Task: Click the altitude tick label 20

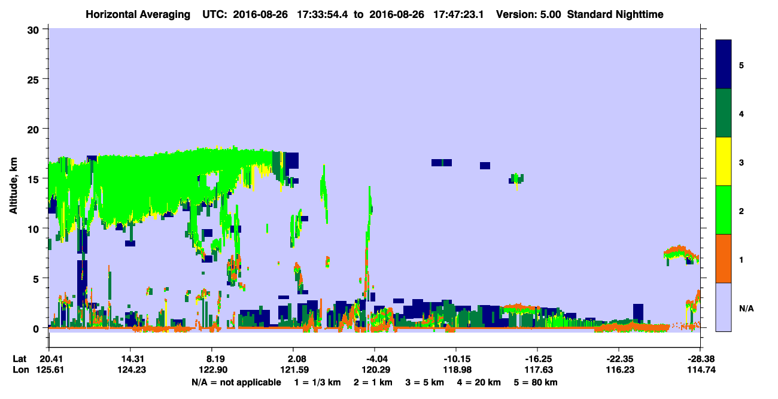Action: tap(35, 129)
